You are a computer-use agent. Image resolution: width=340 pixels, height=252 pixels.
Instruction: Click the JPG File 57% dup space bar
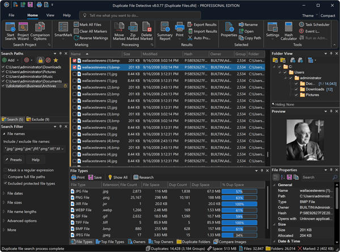click(239, 191)
